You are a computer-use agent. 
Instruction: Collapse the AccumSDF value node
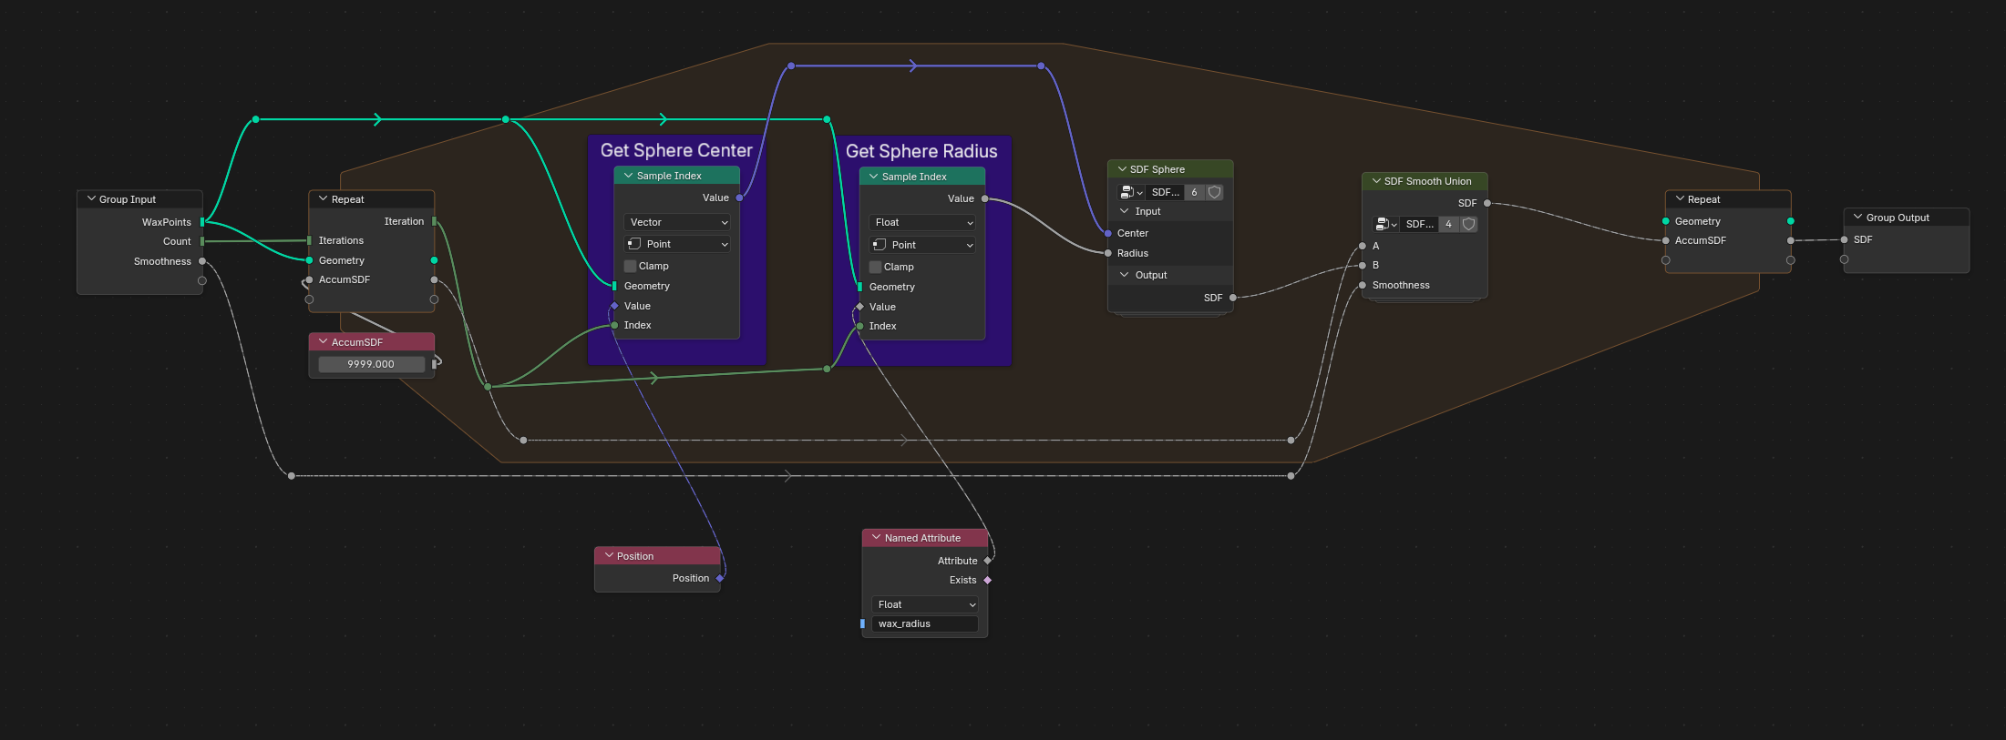point(324,341)
